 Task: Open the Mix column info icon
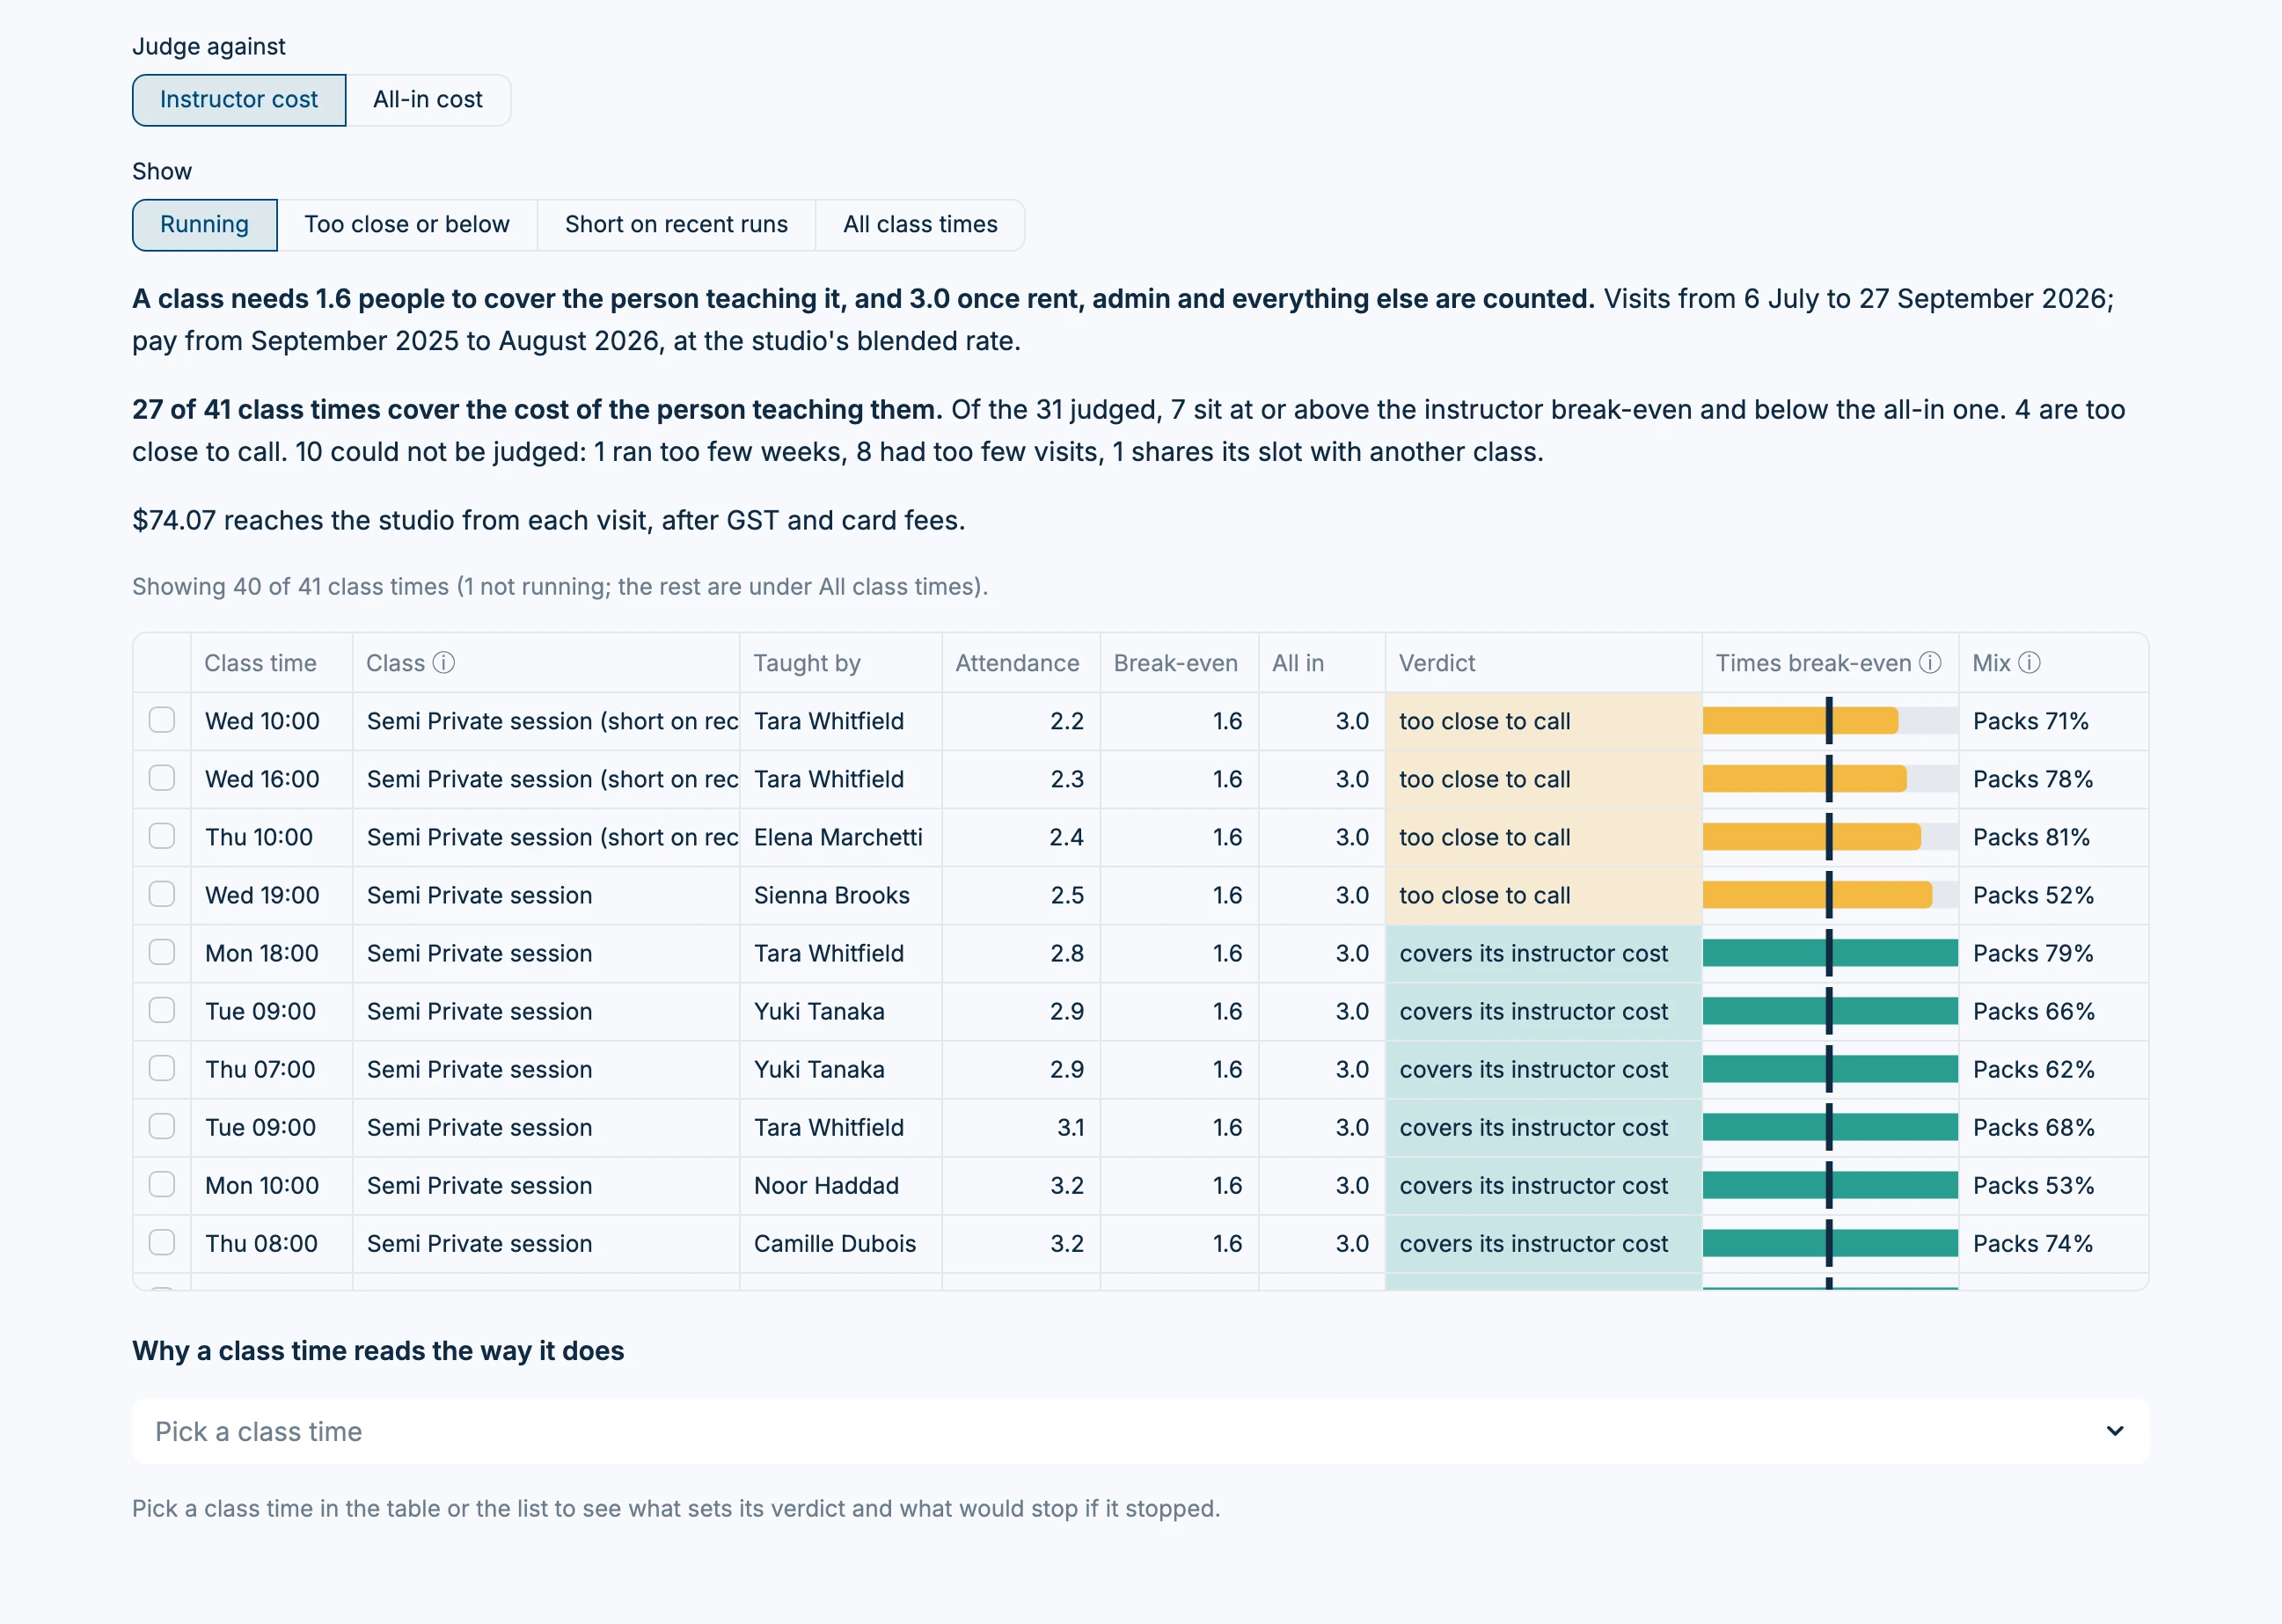coord(2029,663)
